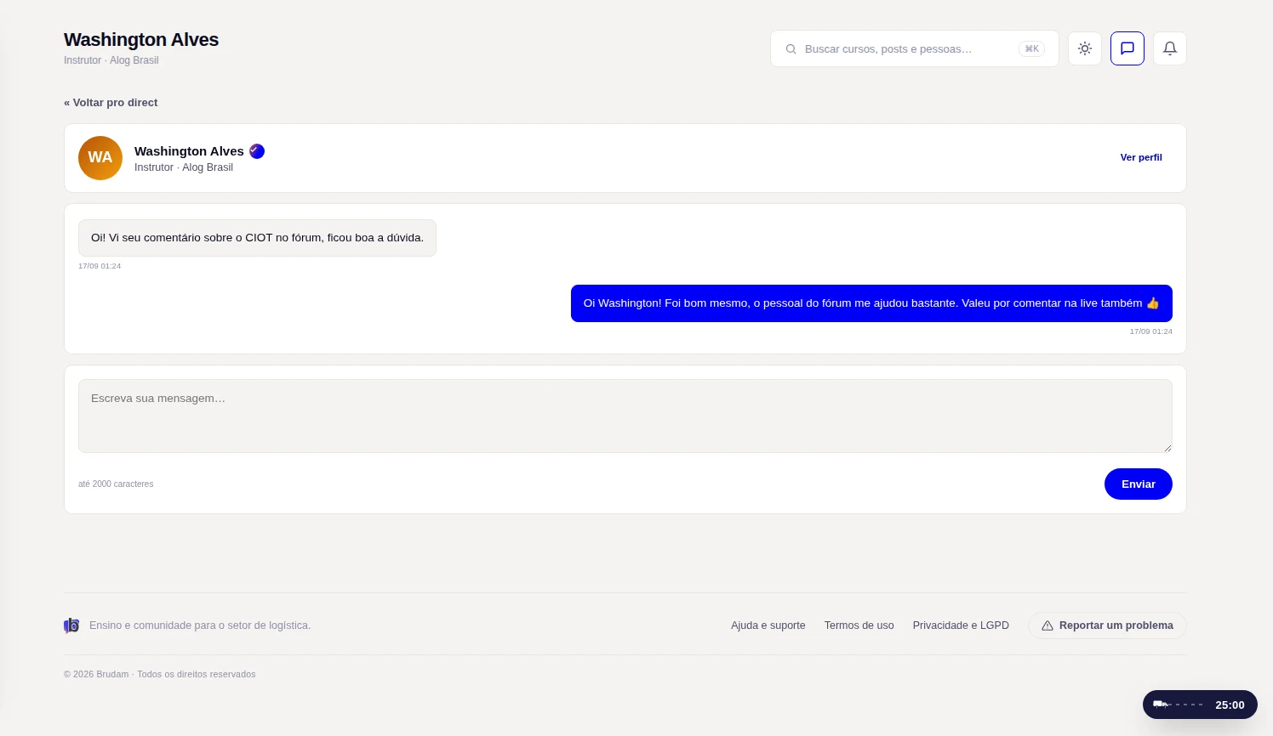Click the search magnifier icon
The image size is (1273, 736).
791,49
